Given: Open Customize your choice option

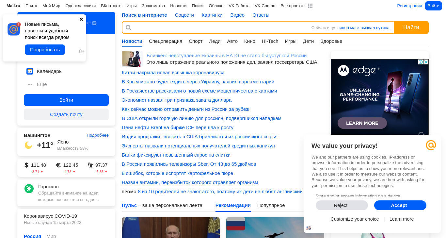Looking at the screenshot, I should tap(355, 219).
